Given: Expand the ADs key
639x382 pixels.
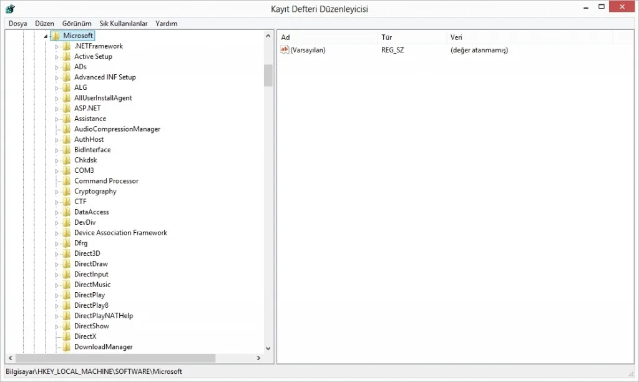Looking at the screenshot, I should (57, 67).
